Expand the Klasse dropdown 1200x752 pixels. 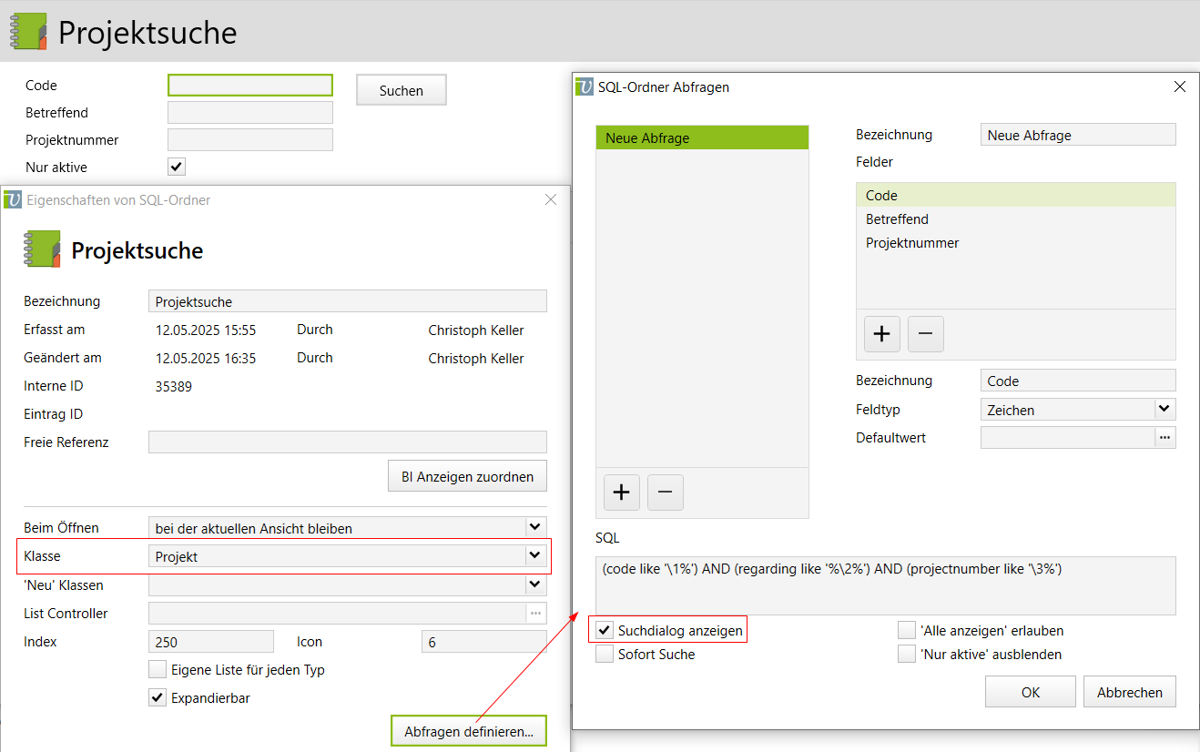pos(534,556)
